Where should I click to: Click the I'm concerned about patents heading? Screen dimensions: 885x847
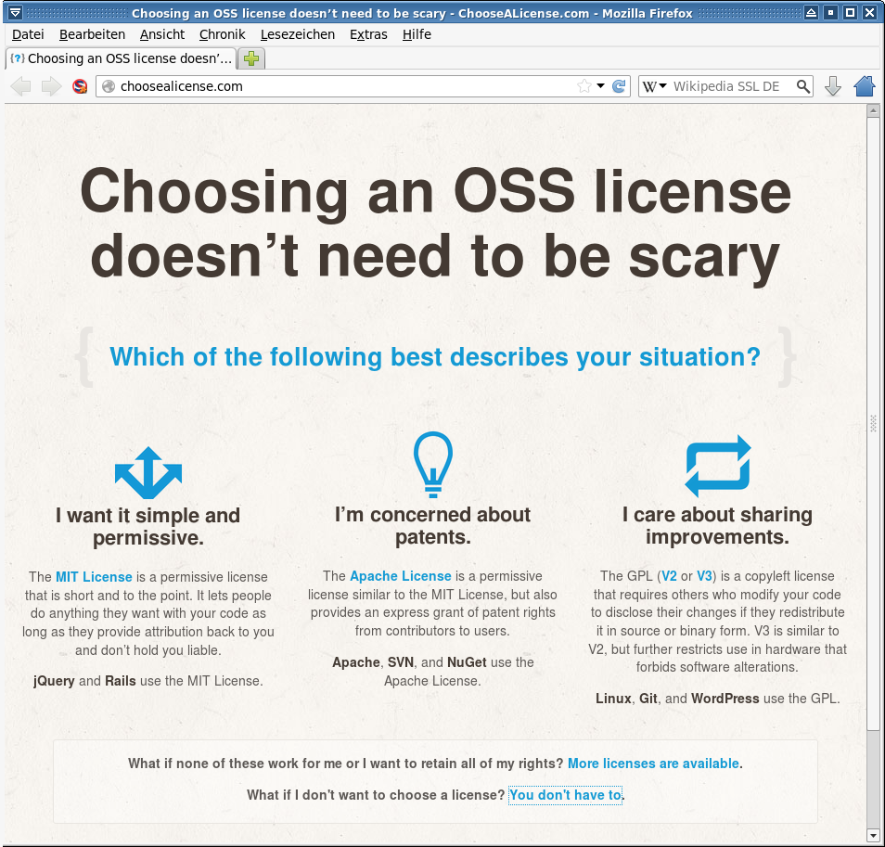pyautogui.click(x=433, y=525)
